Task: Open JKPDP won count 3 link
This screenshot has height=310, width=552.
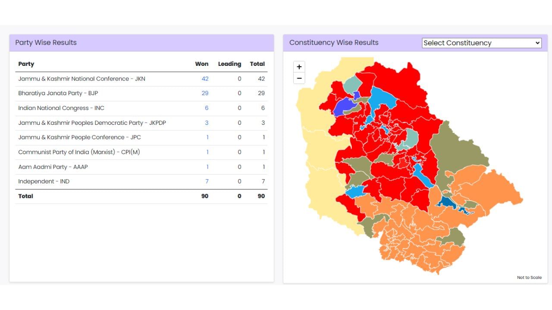Action: (x=207, y=123)
